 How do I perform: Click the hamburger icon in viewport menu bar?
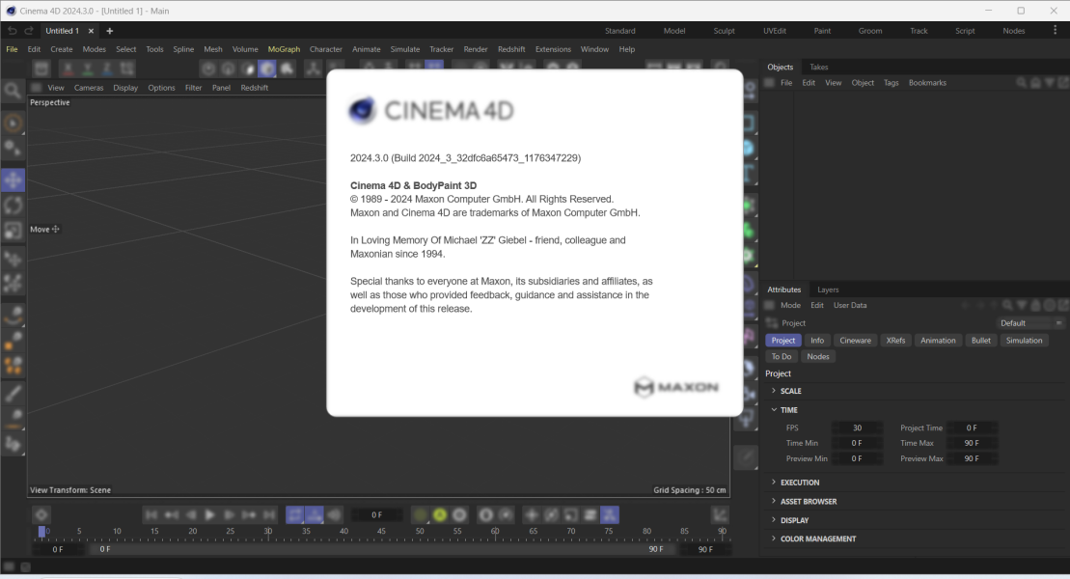[x=37, y=88]
